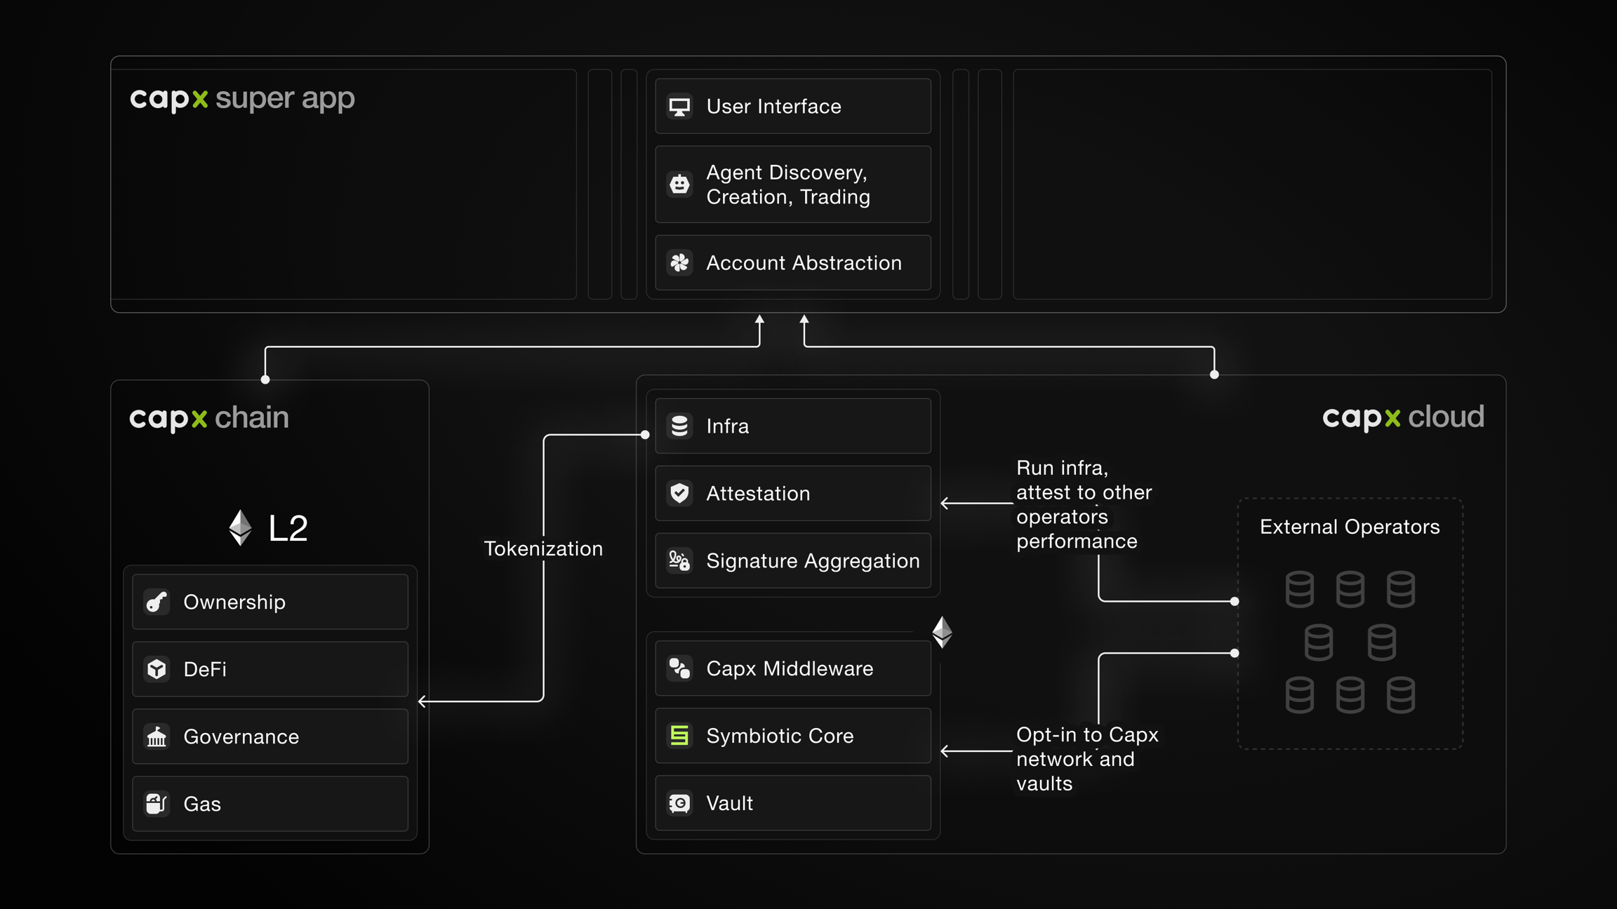This screenshot has height=909, width=1617.
Task: Click the Ethereum logo next to L2
Action: pos(241,527)
